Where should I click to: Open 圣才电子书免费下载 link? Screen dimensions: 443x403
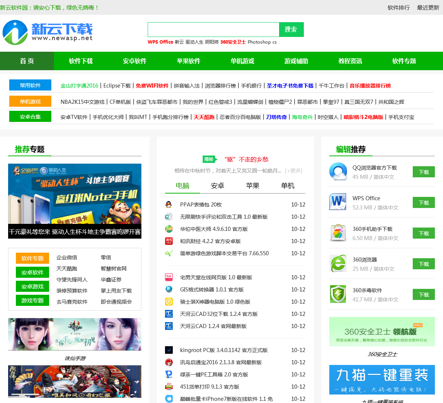(x=290, y=86)
